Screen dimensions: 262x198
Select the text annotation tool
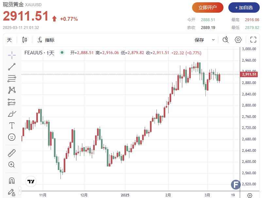[x=12, y=125]
